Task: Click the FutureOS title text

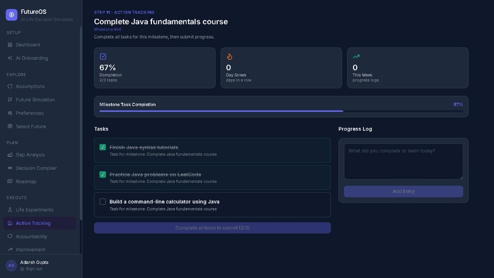Action: 33,12
